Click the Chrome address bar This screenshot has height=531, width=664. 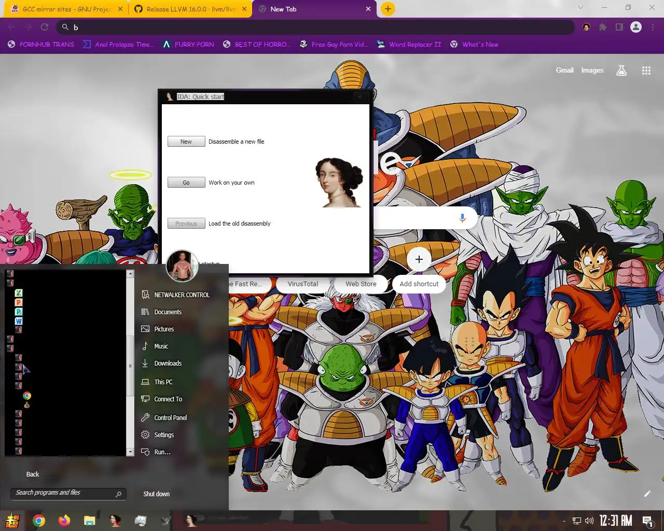[x=315, y=27]
